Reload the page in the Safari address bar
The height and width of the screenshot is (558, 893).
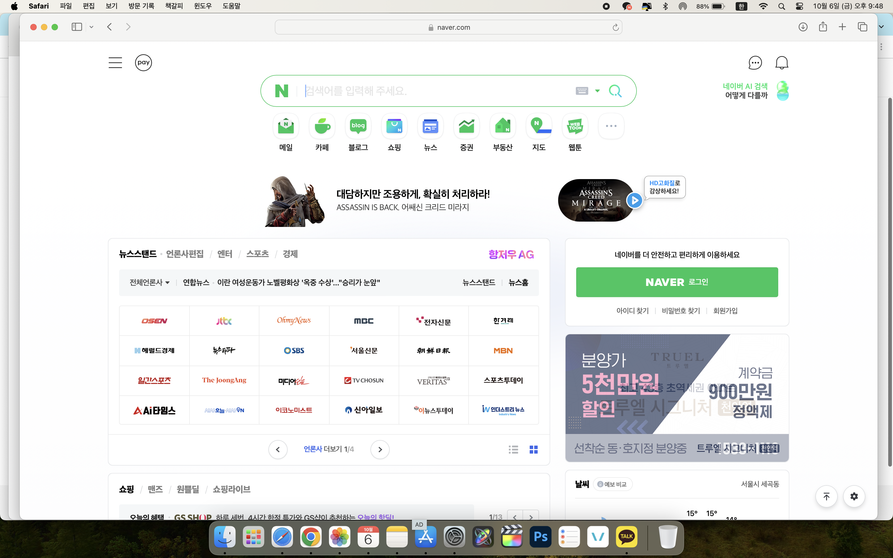click(615, 27)
